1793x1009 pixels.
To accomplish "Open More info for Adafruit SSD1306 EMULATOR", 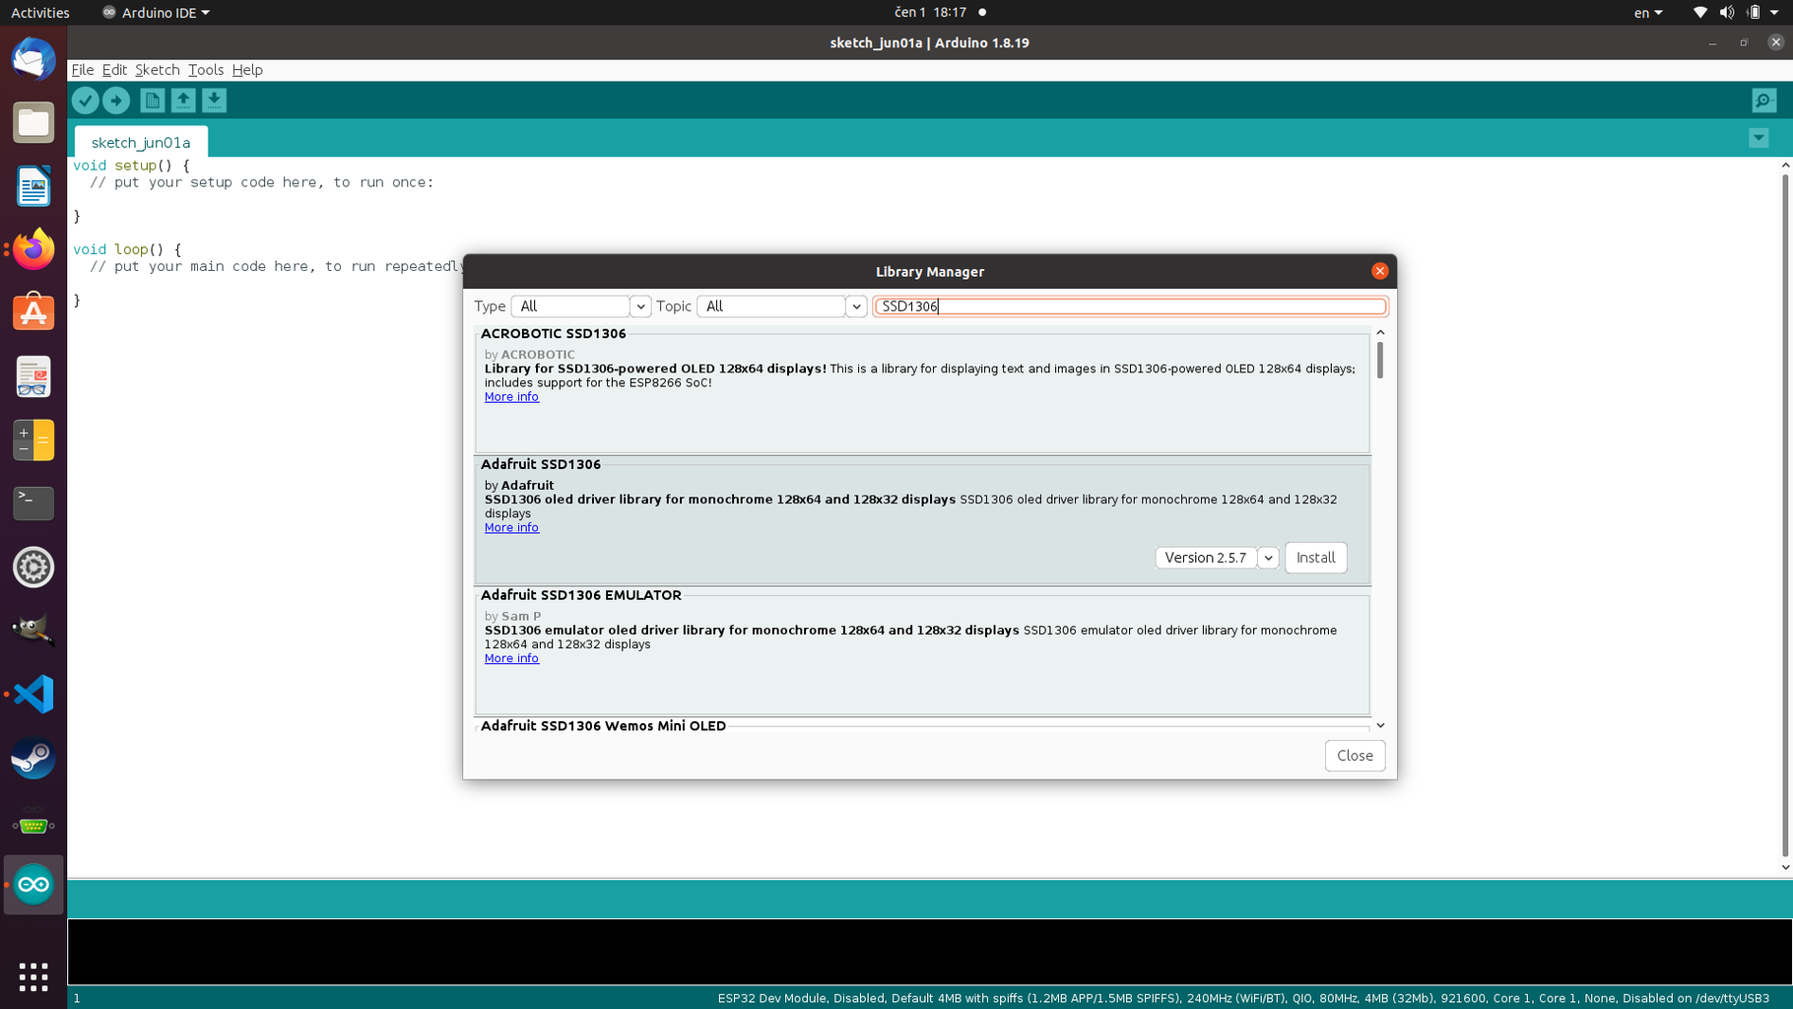I will tap(511, 659).
